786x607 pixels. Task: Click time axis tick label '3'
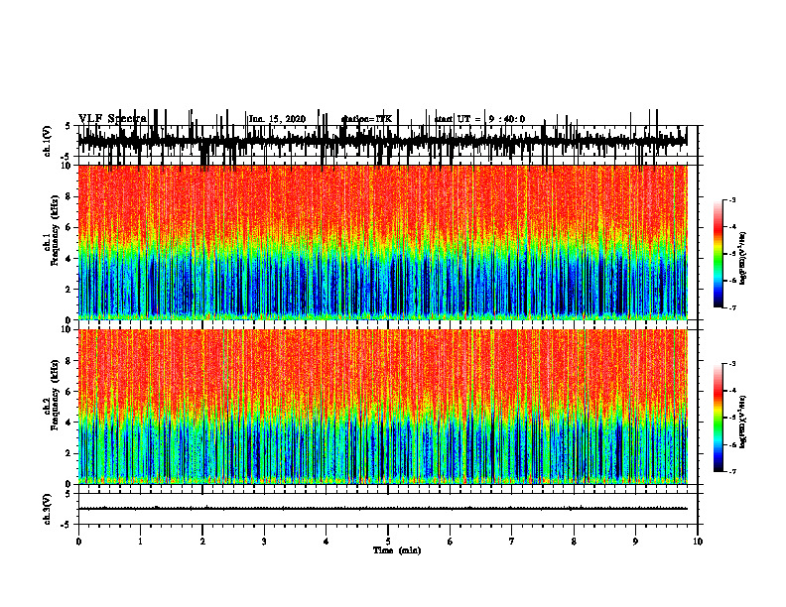tap(264, 542)
